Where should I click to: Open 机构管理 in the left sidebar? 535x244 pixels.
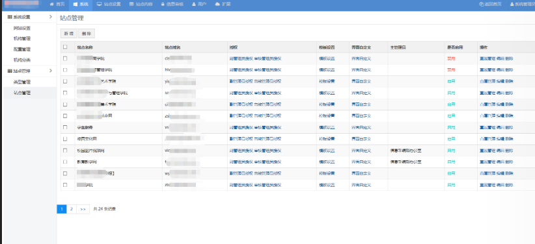22,38
